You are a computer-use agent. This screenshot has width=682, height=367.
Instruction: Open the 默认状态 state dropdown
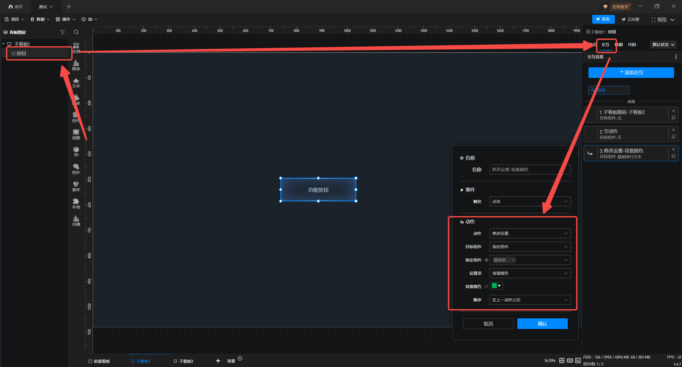tap(663, 45)
